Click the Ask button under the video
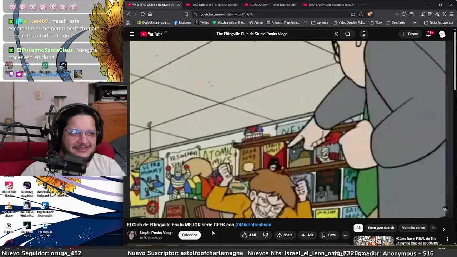457x257 pixels. (307, 235)
